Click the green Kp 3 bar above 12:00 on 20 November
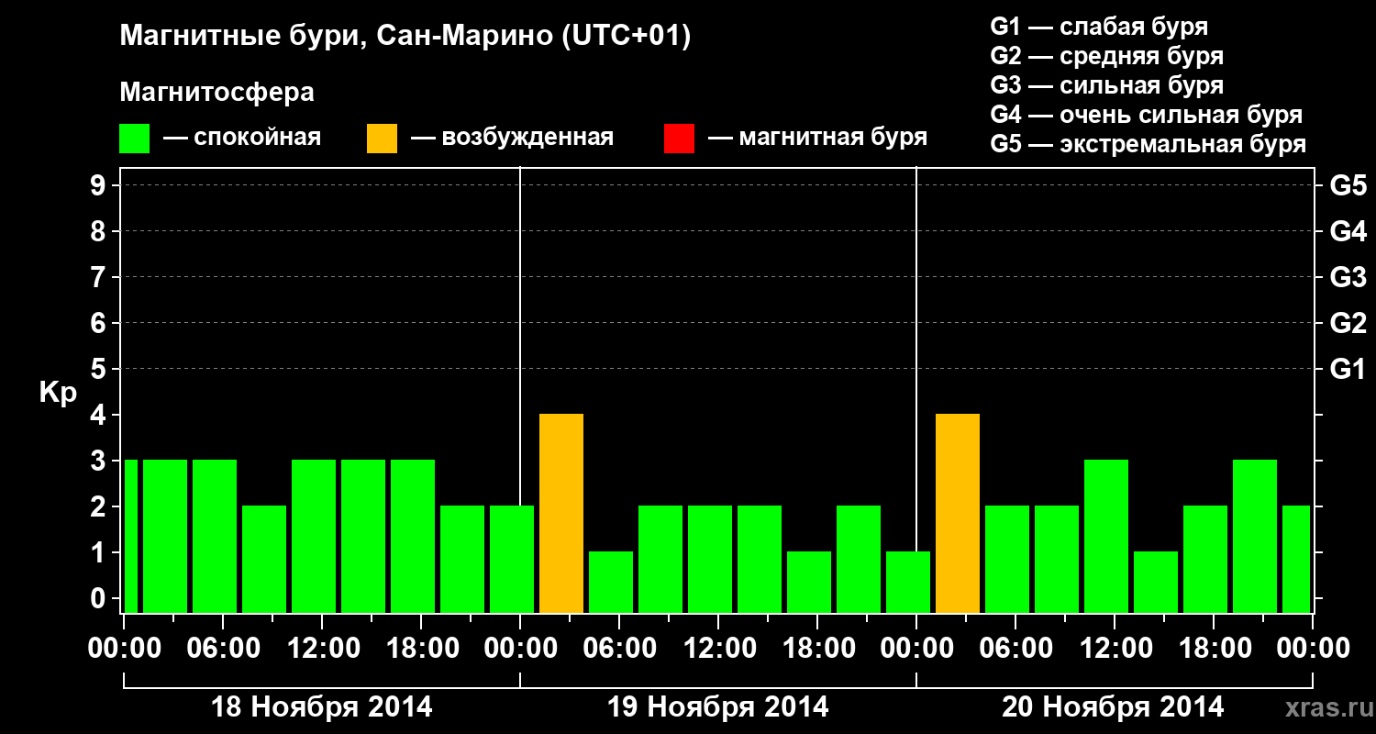1376x734 pixels. [1106, 537]
